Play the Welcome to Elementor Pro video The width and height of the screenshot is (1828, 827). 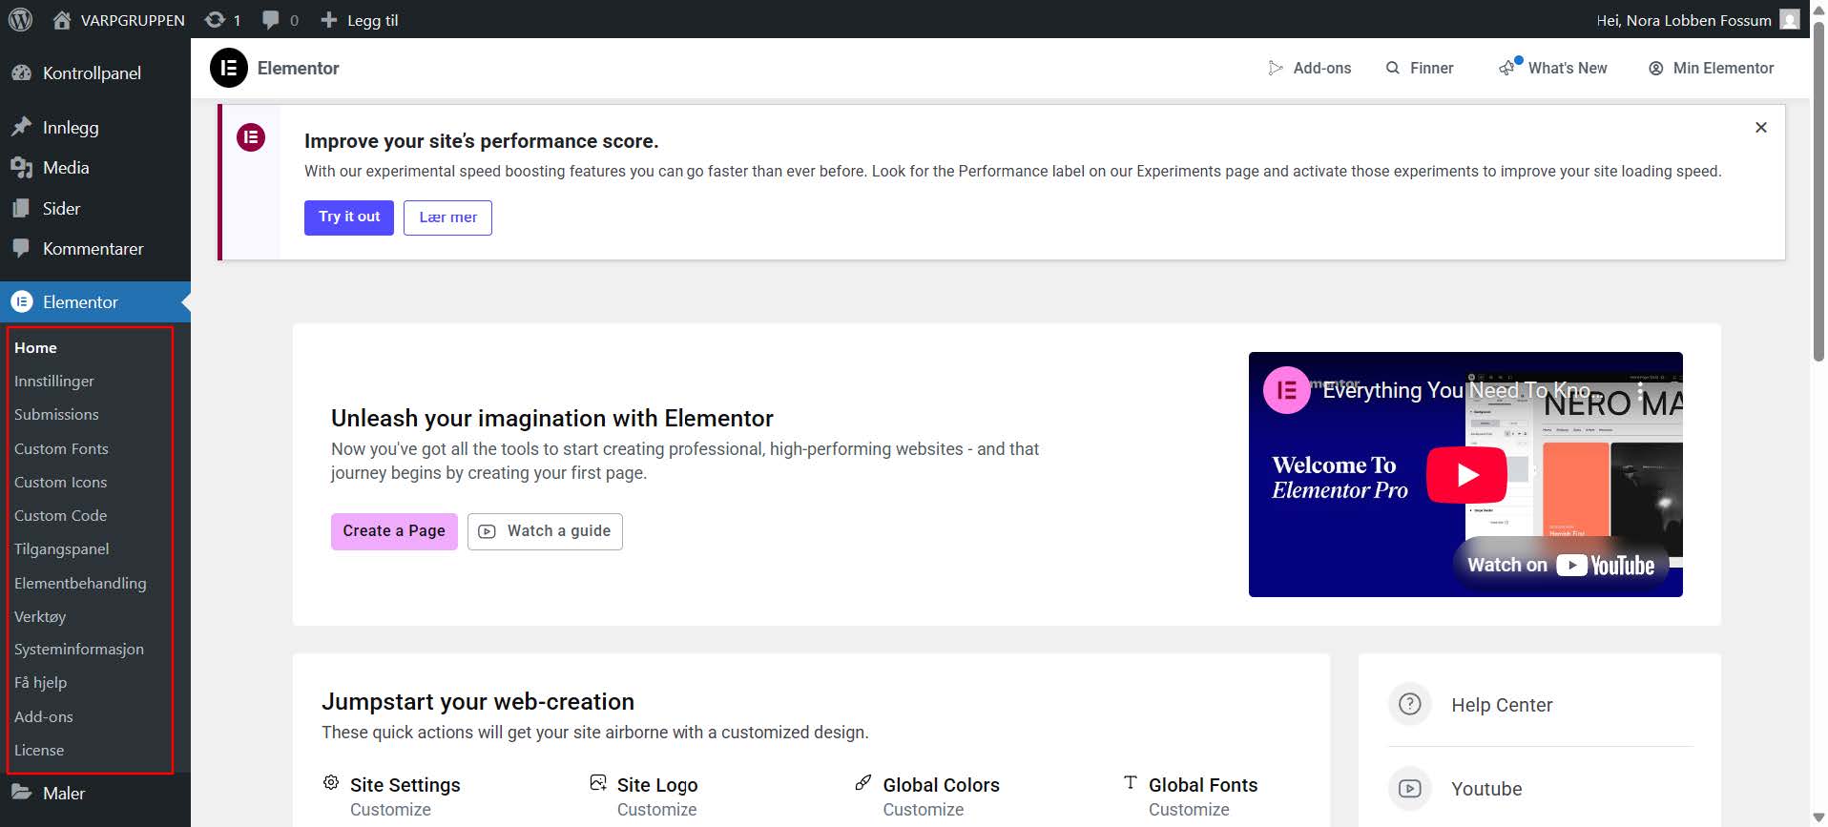point(1466,474)
